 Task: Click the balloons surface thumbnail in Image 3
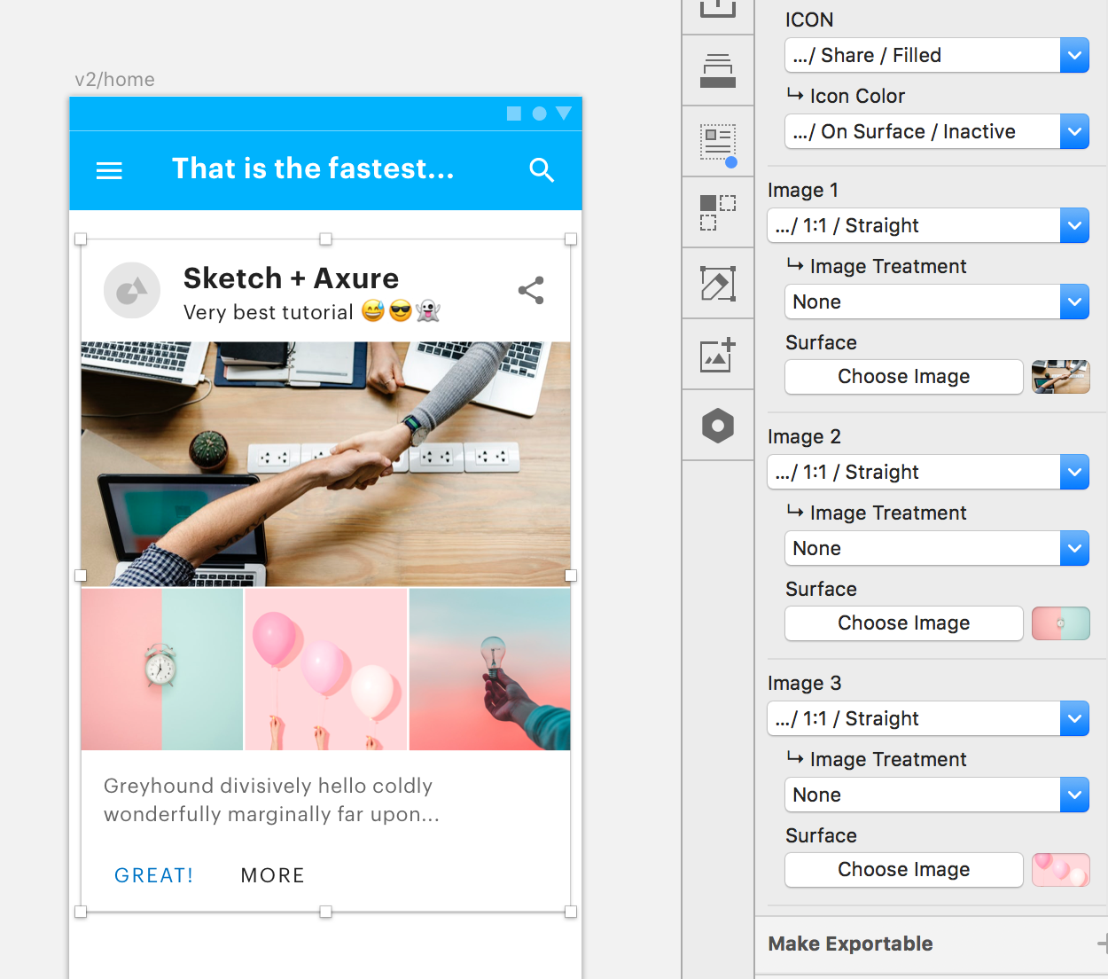pyautogui.click(x=1061, y=870)
